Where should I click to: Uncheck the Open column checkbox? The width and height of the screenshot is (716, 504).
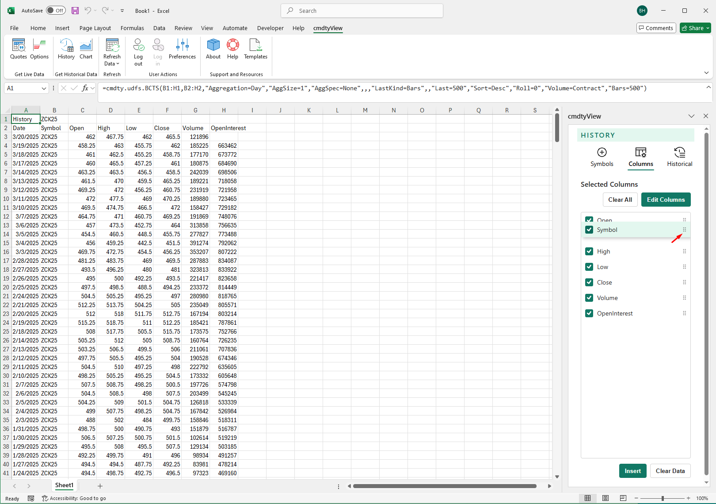point(589,219)
